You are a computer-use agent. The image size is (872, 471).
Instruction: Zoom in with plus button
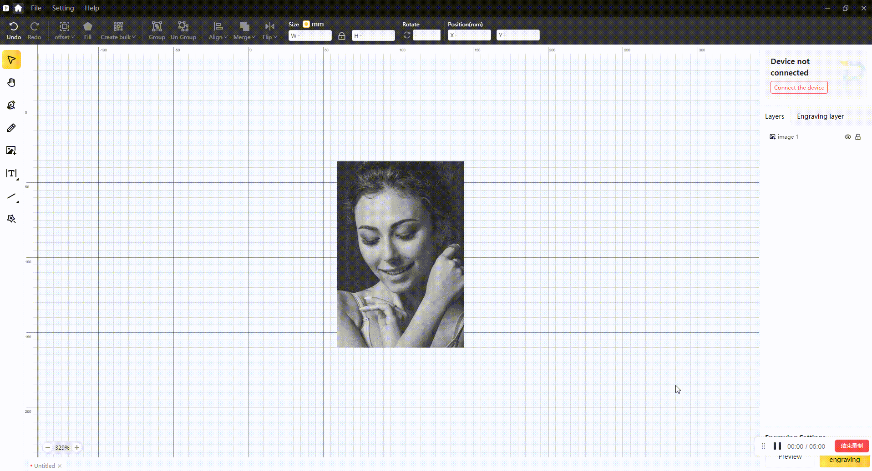(x=77, y=447)
